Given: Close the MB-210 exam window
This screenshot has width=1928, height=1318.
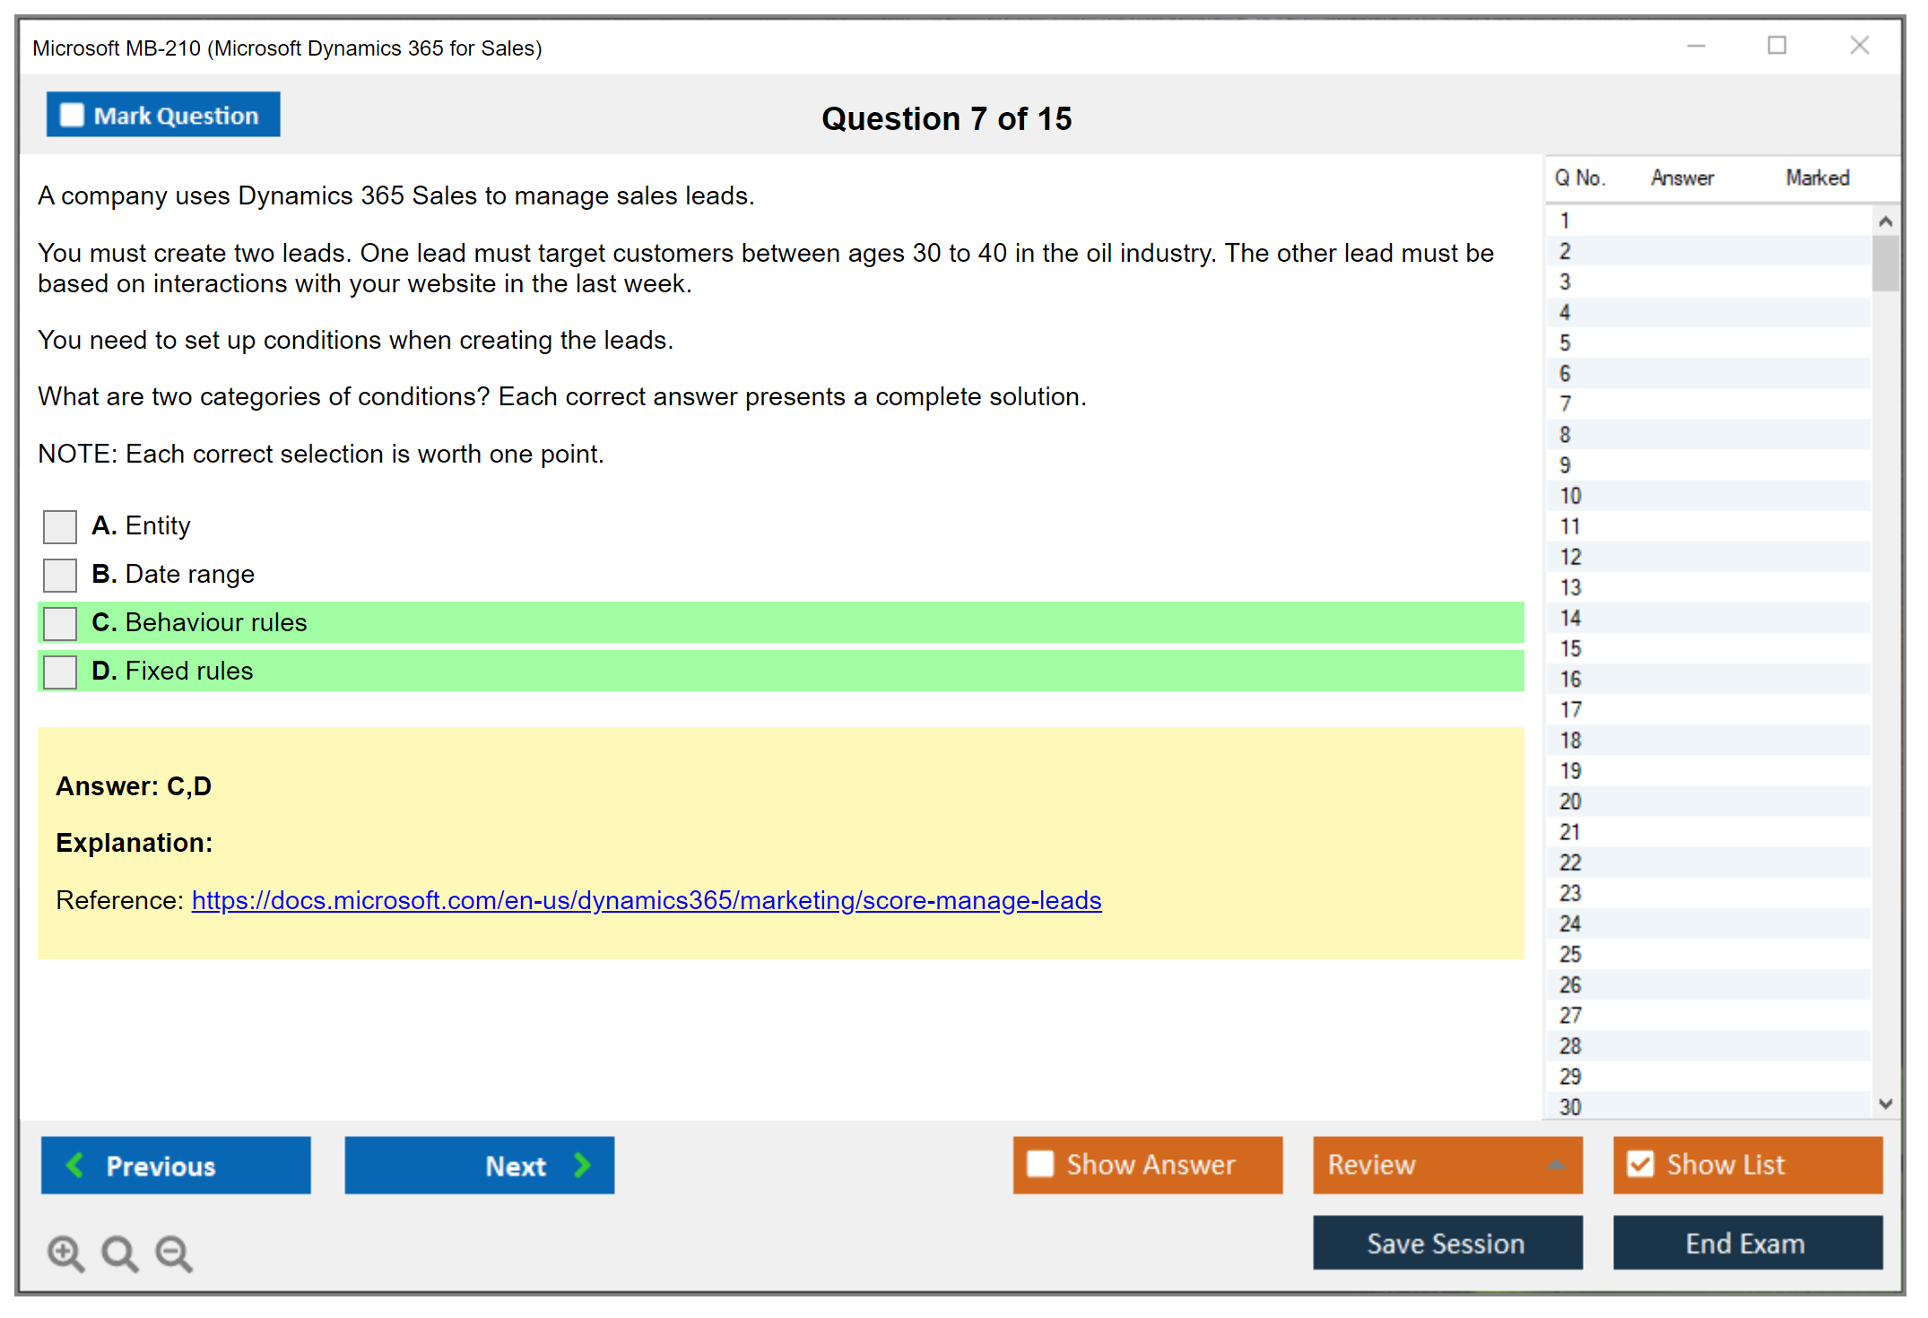Looking at the screenshot, I should [x=1859, y=45].
